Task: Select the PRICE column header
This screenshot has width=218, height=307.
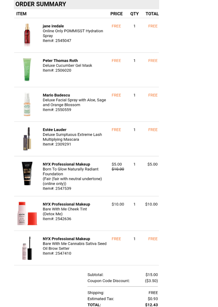Action: [116, 14]
